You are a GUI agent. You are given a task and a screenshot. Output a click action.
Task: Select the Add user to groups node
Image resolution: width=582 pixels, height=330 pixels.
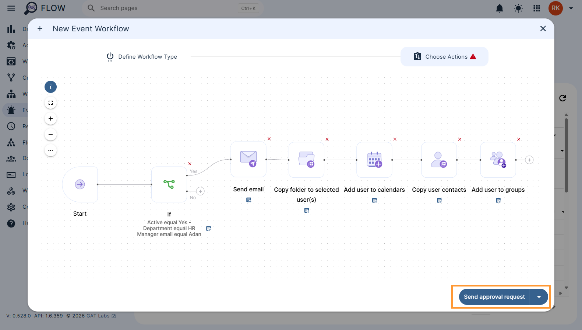pyautogui.click(x=498, y=160)
